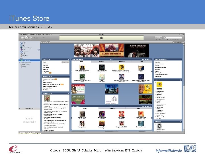Click the next track fast-forward button
205x154 pixels.
pyautogui.click(x=30, y=38)
